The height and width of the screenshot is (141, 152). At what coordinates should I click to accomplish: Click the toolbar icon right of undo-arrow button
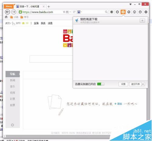click(x=134, y=12)
